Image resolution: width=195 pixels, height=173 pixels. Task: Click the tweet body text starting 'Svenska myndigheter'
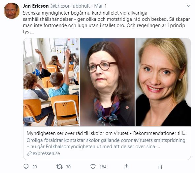pyautogui.click(x=107, y=22)
